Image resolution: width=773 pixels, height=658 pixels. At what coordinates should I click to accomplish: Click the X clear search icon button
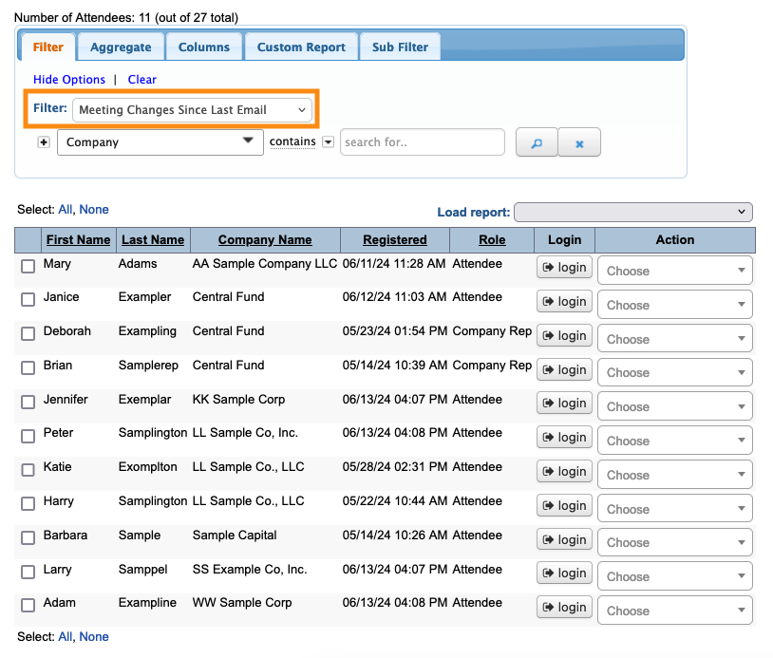[579, 143]
